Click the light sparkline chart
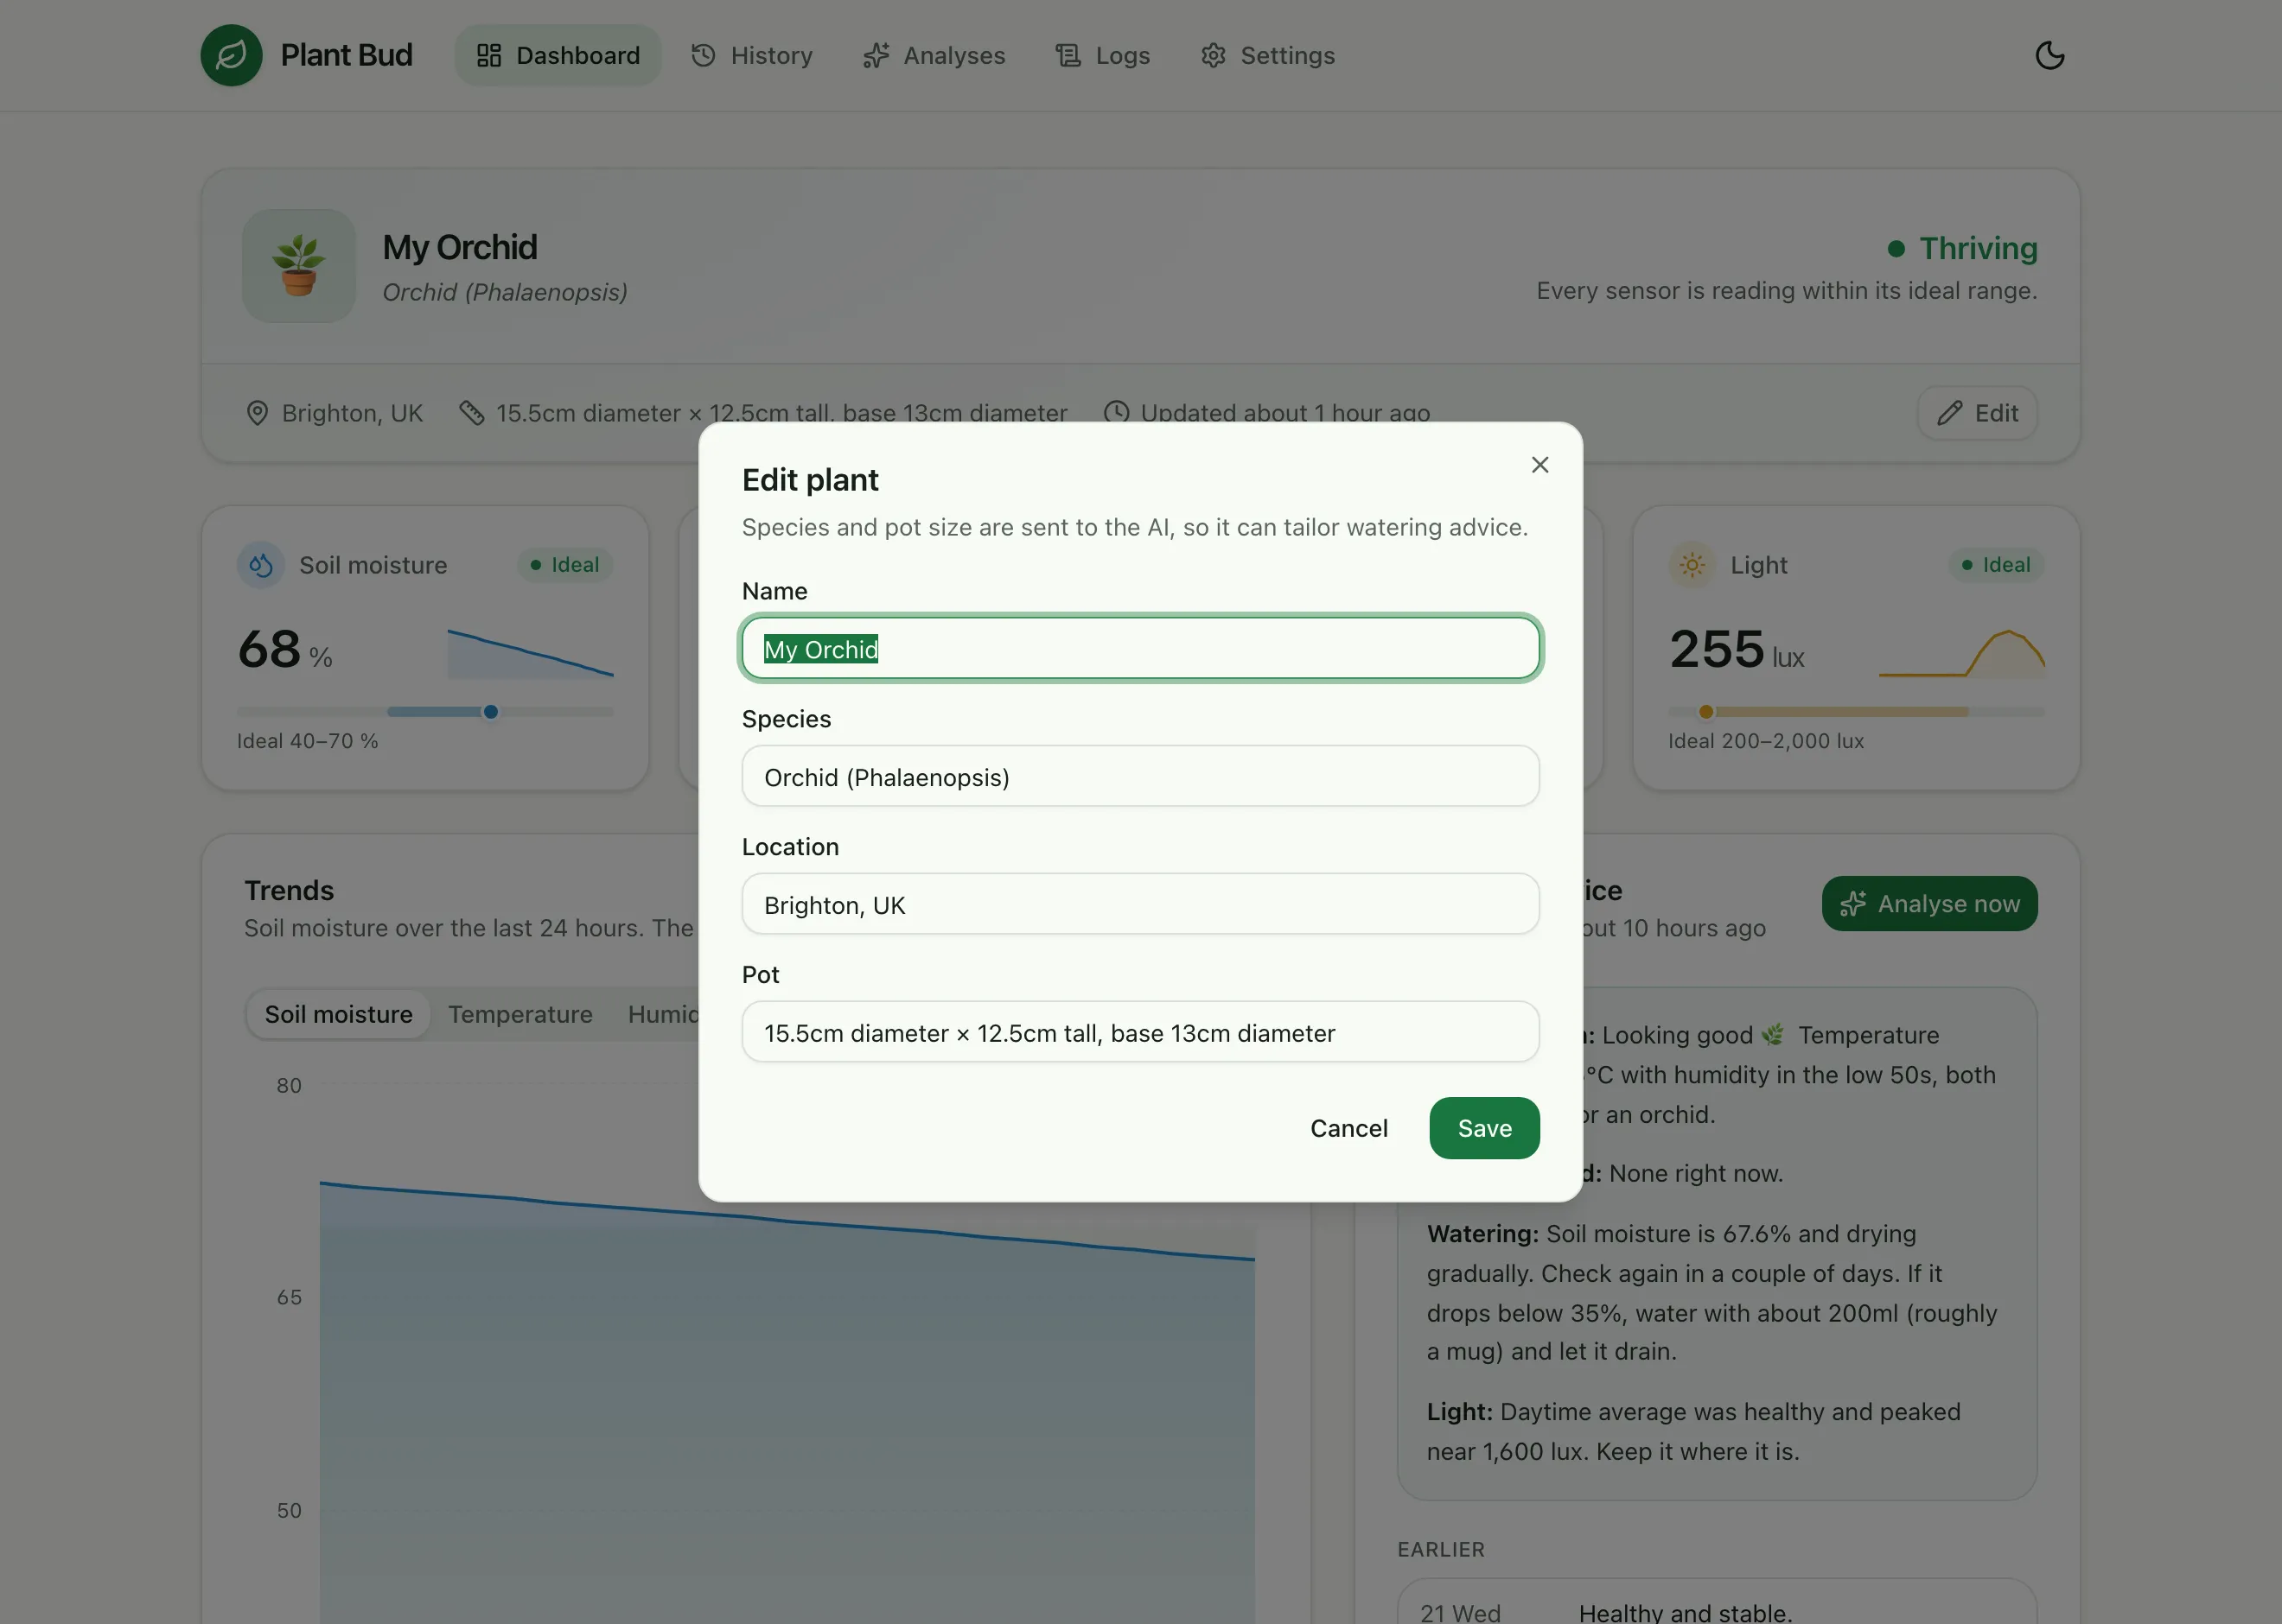The height and width of the screenshot is (1624, 2282). [1962, 653]
